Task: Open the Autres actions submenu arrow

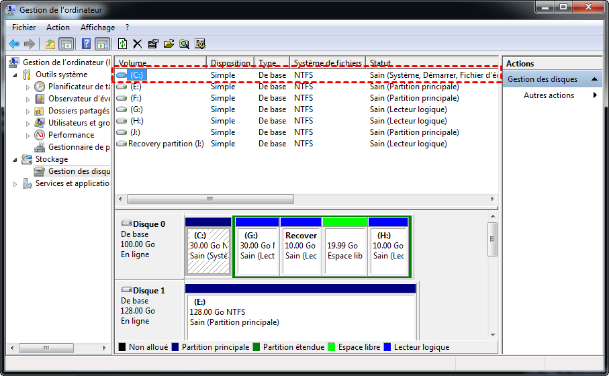Action: tap(595, 95)
